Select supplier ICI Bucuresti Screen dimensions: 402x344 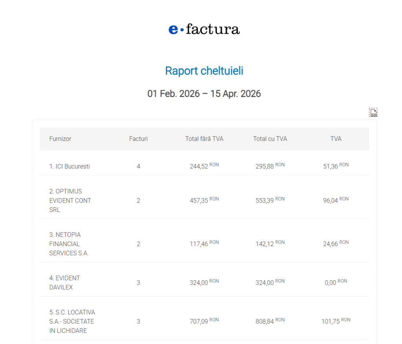69,166
